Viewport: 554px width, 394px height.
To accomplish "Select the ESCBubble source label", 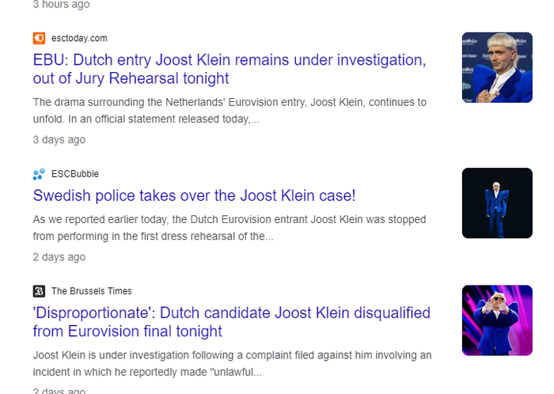I will [75, 174].
